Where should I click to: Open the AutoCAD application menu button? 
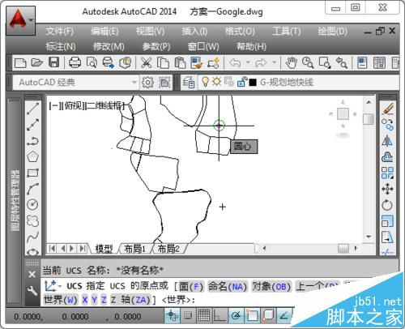click(20, 20)
